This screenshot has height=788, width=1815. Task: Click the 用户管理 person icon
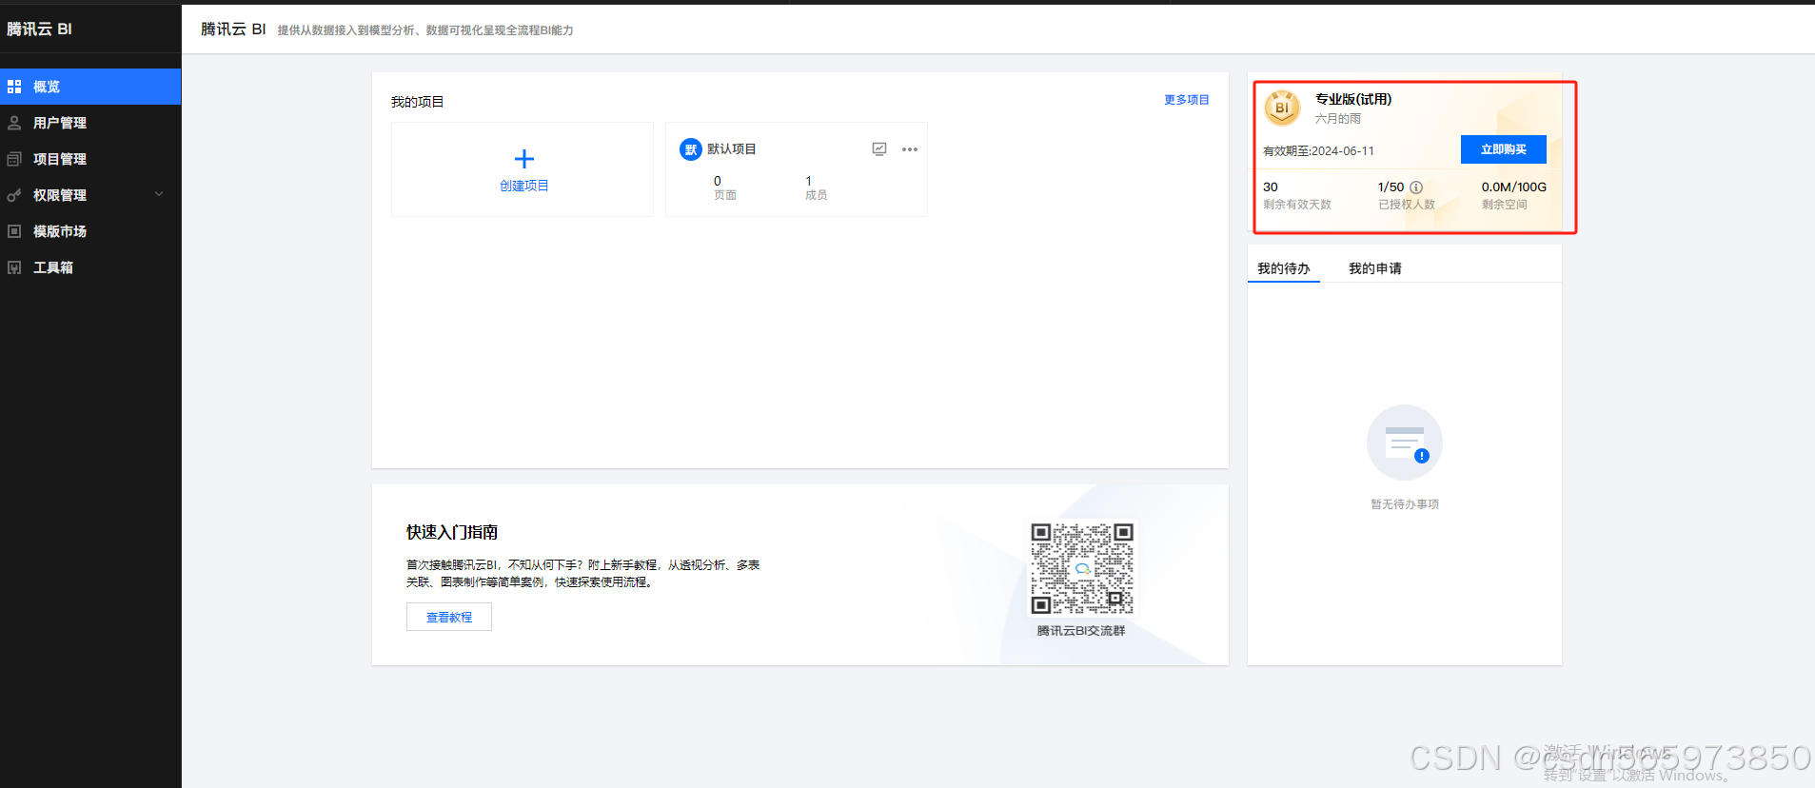pos(14,123)
